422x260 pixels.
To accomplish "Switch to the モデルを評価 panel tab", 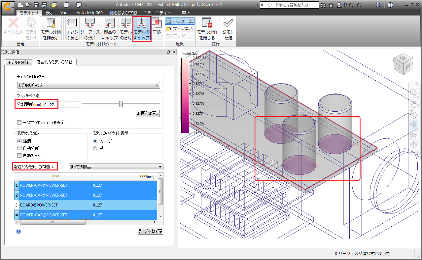I will click(x=18, y=62).
